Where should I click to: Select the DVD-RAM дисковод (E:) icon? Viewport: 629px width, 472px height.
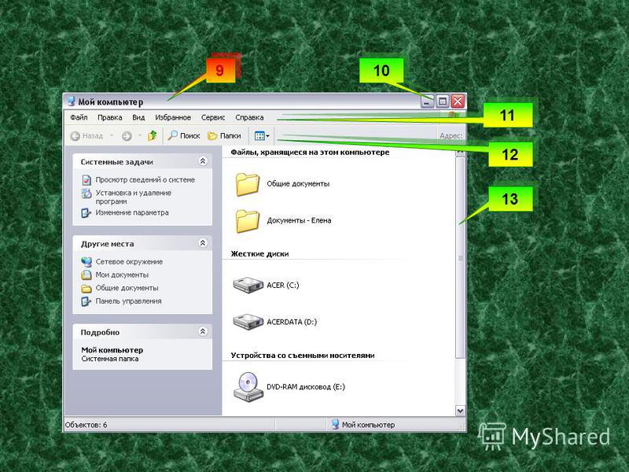pos(248,386)
